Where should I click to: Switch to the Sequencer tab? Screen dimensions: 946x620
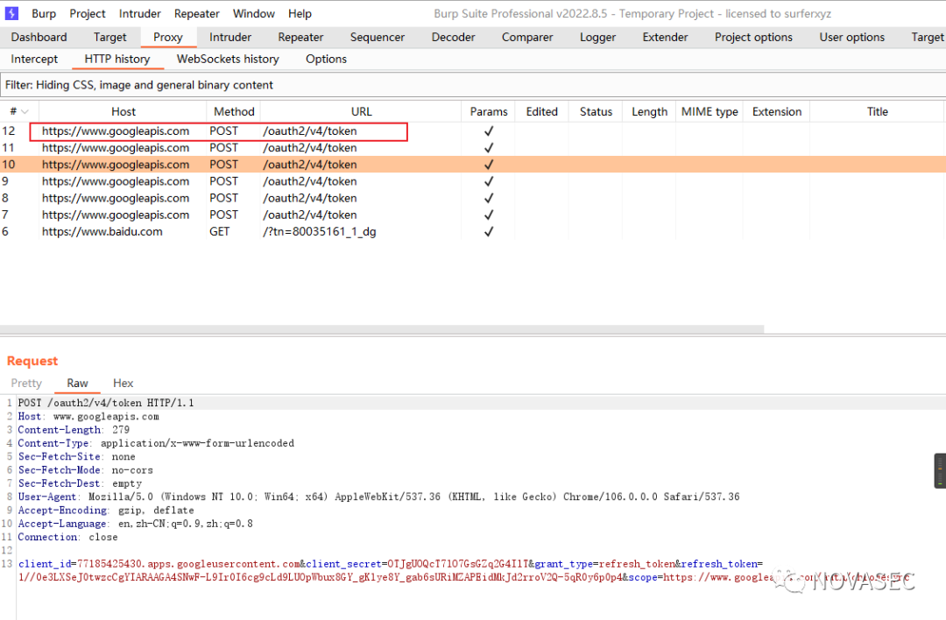coord(377,37)
